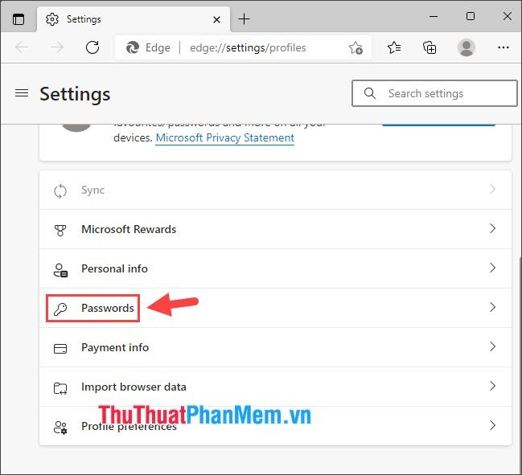Click the Payment info card icon

60,349
